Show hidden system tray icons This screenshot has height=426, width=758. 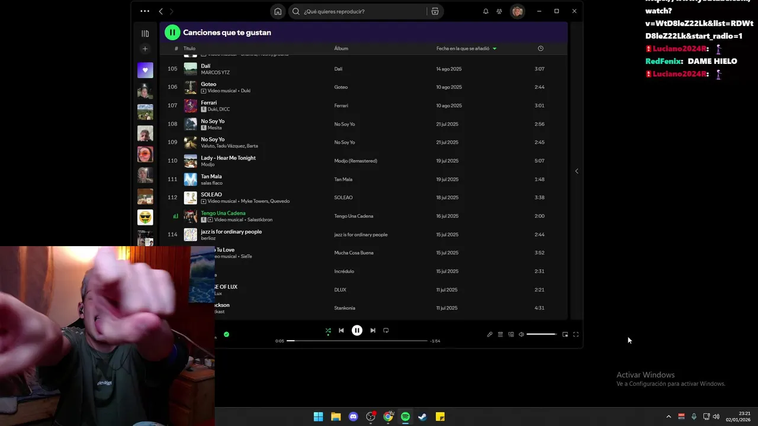click(669, 417)
